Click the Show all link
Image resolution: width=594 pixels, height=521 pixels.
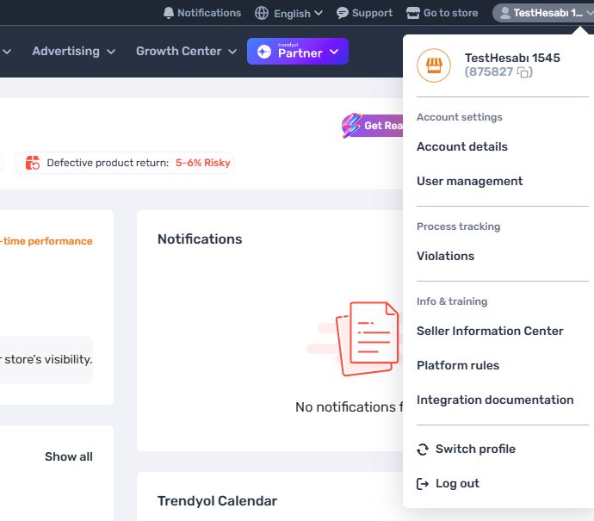click(x=69, y=457)
